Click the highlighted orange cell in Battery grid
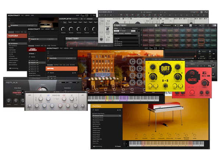Image resolution: width=221 pixels, height=160 pixels. click(201, 41)
